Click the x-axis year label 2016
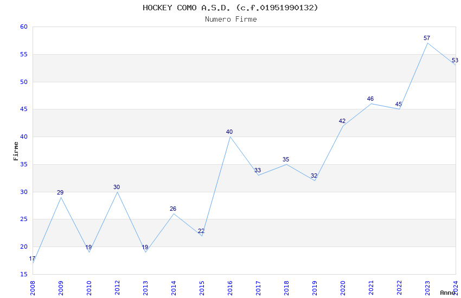The image size is (461, 298). (x=230, y=288)
